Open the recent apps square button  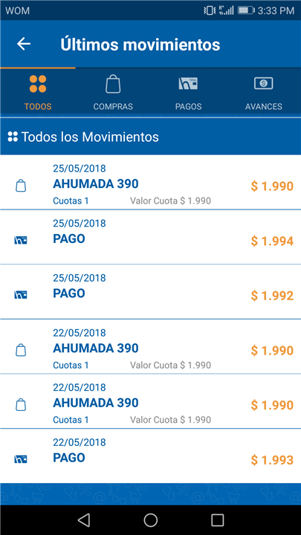coord(217,520)
